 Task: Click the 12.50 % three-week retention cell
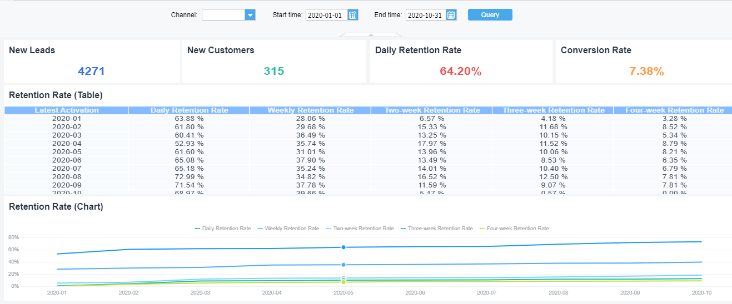(x=553, y=176)
